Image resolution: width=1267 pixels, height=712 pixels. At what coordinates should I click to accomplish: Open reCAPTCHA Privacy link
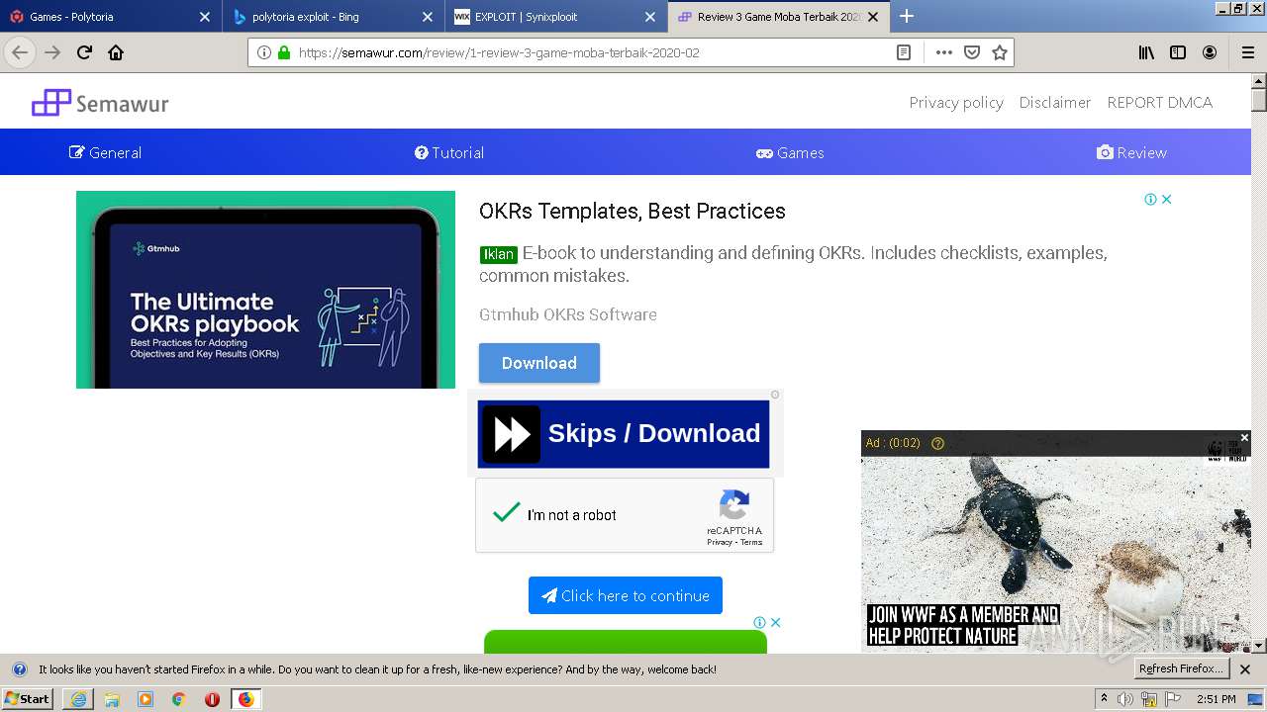(720, 542)
